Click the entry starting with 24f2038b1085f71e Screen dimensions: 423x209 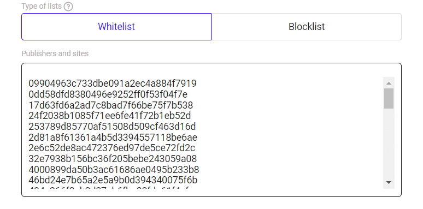point(109,116)
